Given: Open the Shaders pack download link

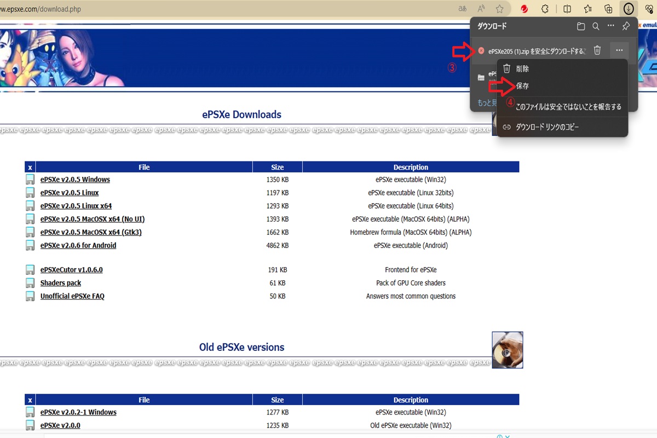Looking at the screenshot, I should coord(61,283).
